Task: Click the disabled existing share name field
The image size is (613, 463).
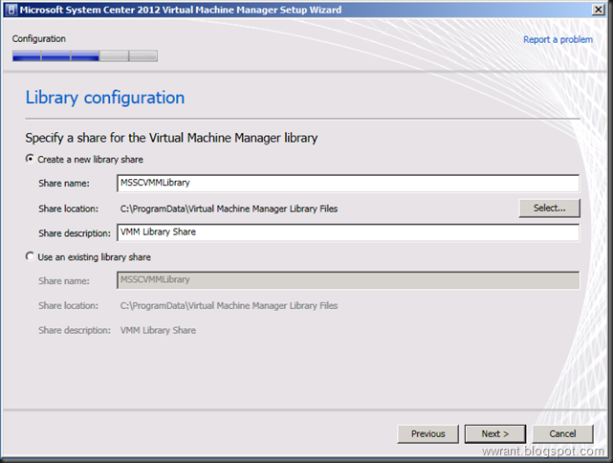Action: click(x=347, y=280)
